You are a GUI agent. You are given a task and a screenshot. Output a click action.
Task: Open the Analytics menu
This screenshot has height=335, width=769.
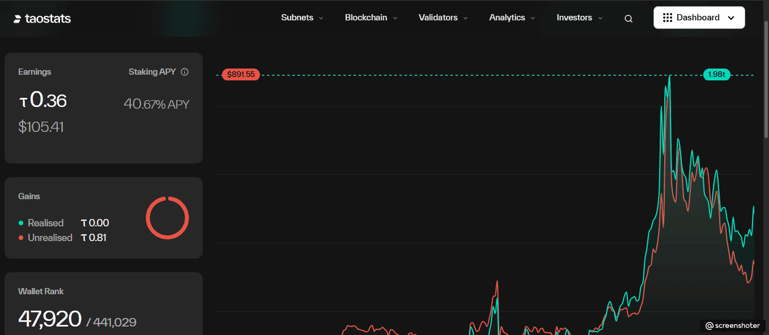coord(512,18)
